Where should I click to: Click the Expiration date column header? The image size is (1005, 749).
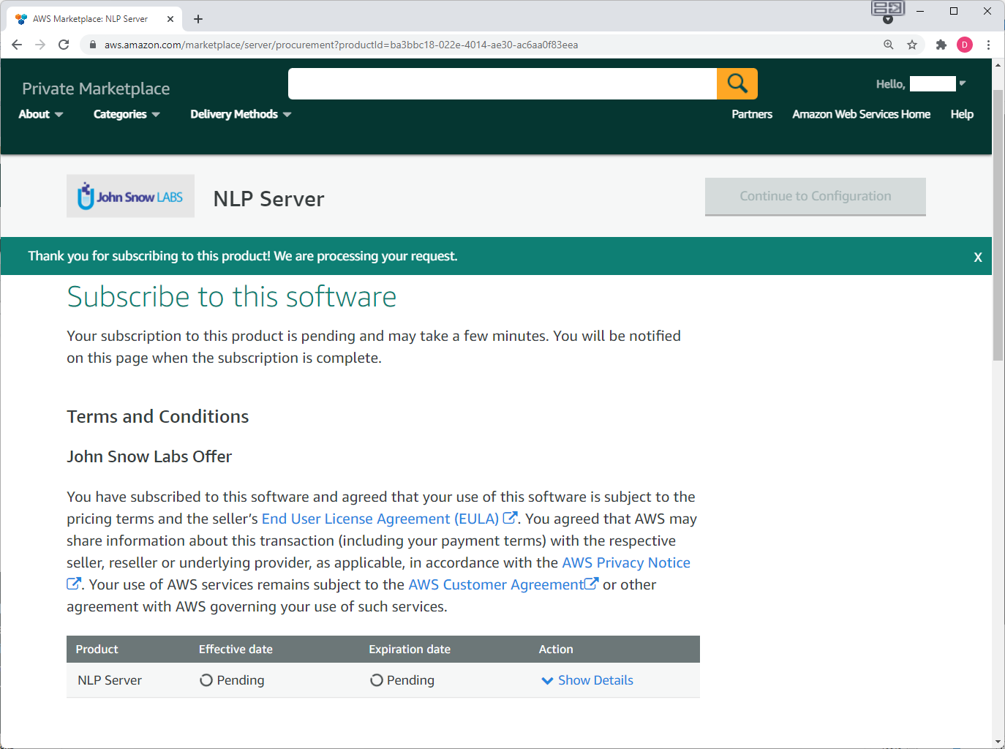tap(410, 649)
